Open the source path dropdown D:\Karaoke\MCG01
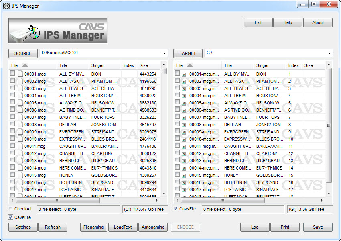 [164, 53]
